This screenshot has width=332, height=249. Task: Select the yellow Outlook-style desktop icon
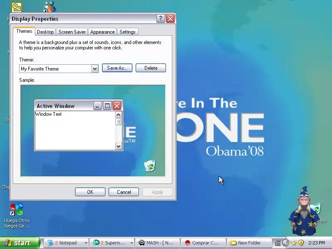[17, 7]
